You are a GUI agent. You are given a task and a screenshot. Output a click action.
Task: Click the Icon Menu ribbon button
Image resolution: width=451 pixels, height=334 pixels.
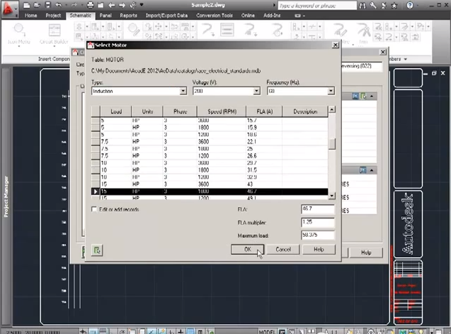click(18, 34)
